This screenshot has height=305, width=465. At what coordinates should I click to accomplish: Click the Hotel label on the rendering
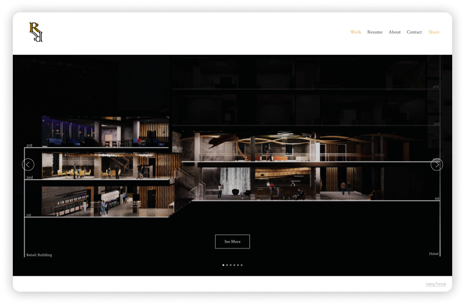[434, 254]
